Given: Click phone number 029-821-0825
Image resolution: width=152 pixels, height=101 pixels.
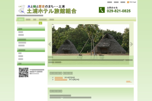Looking at the screenshot, I should (x=119, y=11).
